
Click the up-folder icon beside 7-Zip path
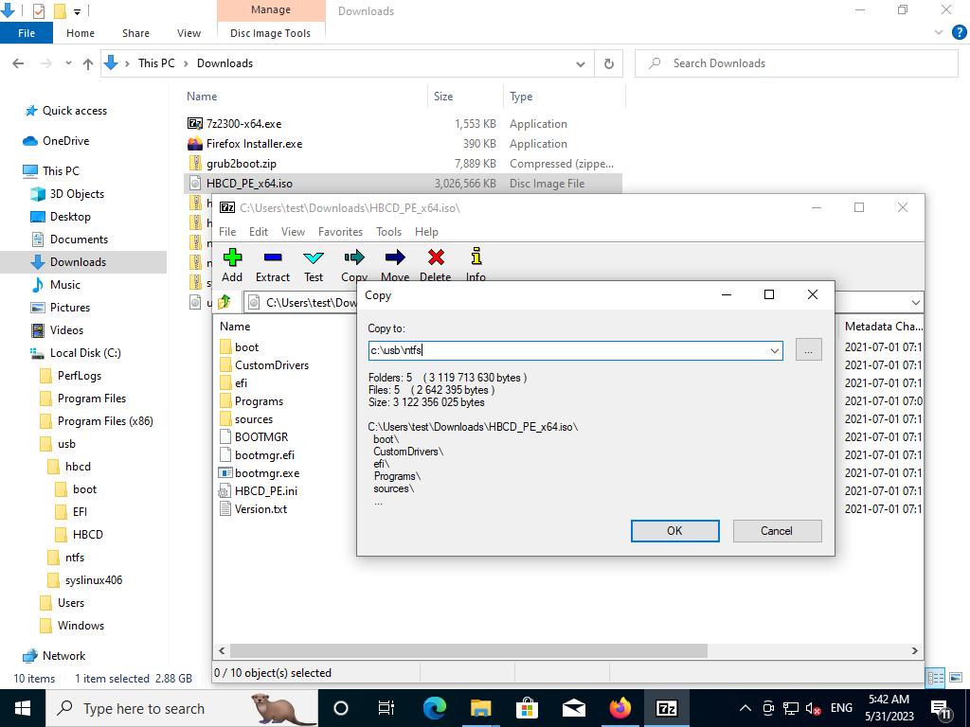click(x=225, y=302)
